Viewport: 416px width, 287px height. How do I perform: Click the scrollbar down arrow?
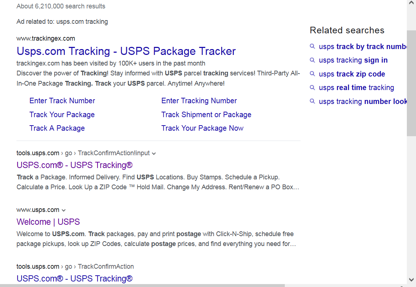[x=411, y=279]
